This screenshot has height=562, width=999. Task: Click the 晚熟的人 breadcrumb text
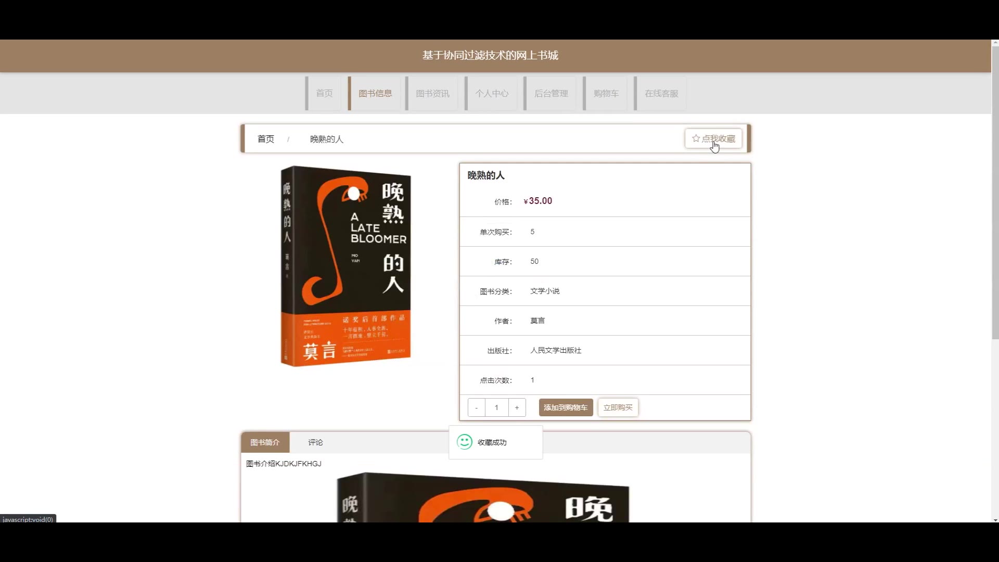tap(327, 139)
